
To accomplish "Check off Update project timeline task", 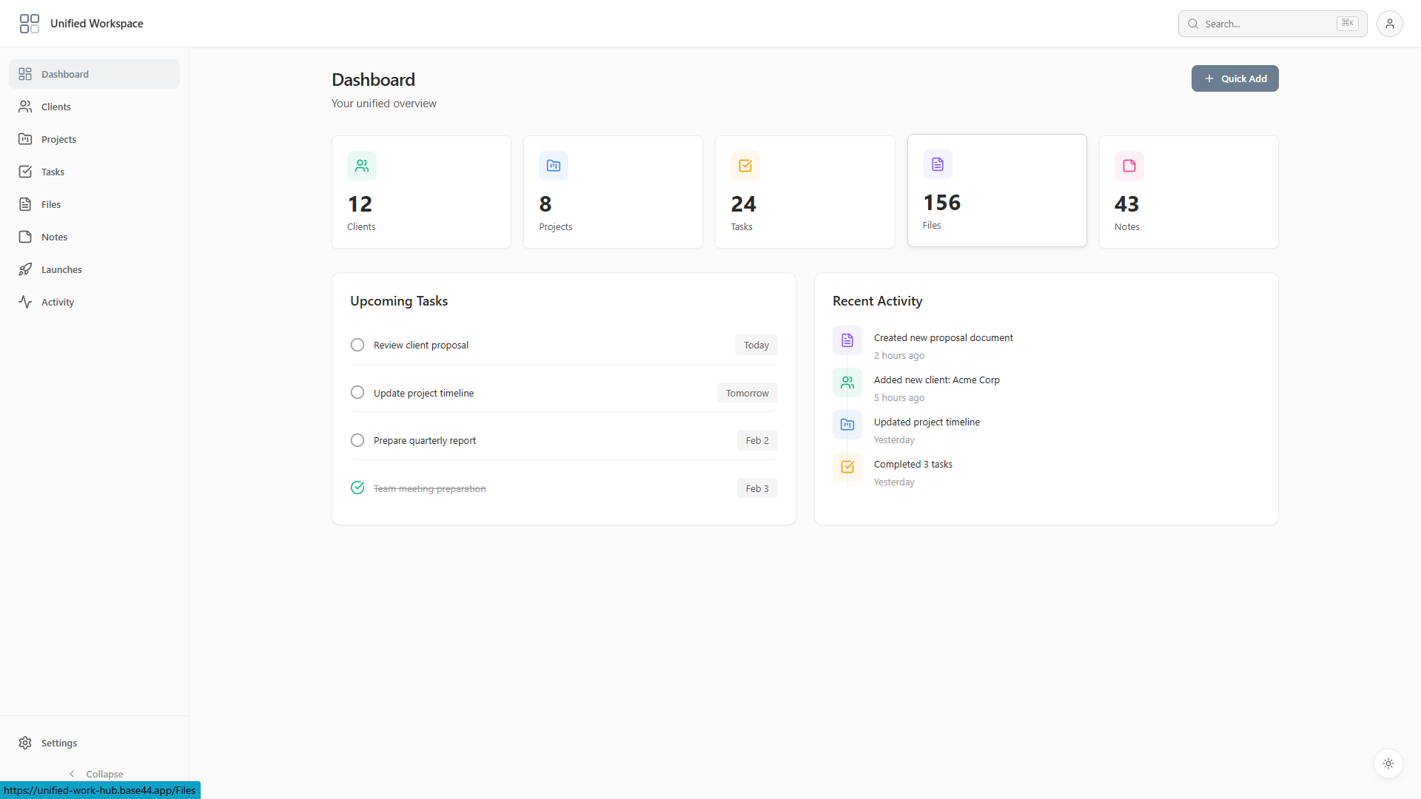I will coord(357,392).
